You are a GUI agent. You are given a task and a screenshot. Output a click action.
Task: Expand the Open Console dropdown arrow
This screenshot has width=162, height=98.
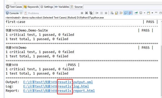(152, 13)
